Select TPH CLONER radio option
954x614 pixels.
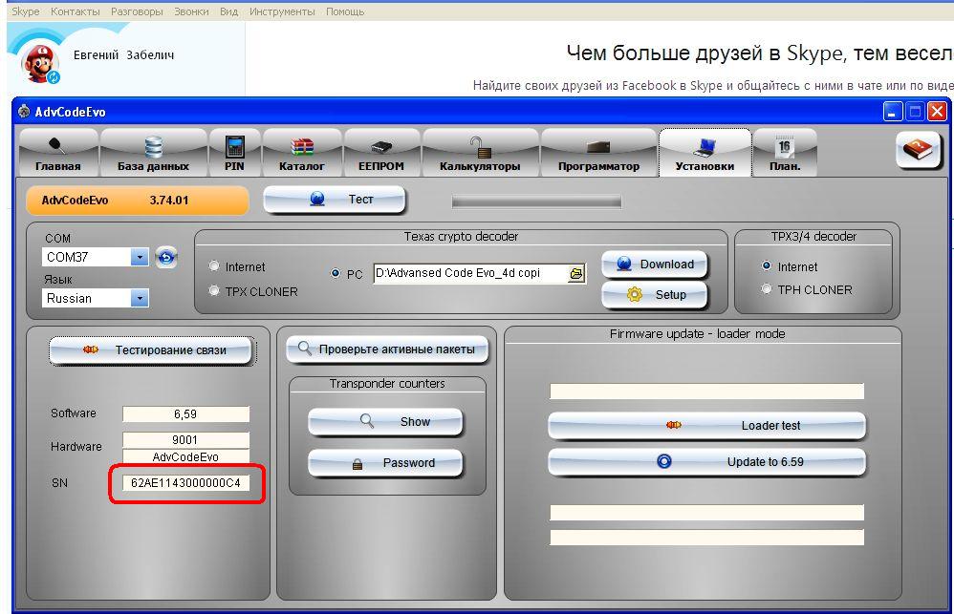coord(767,289)
